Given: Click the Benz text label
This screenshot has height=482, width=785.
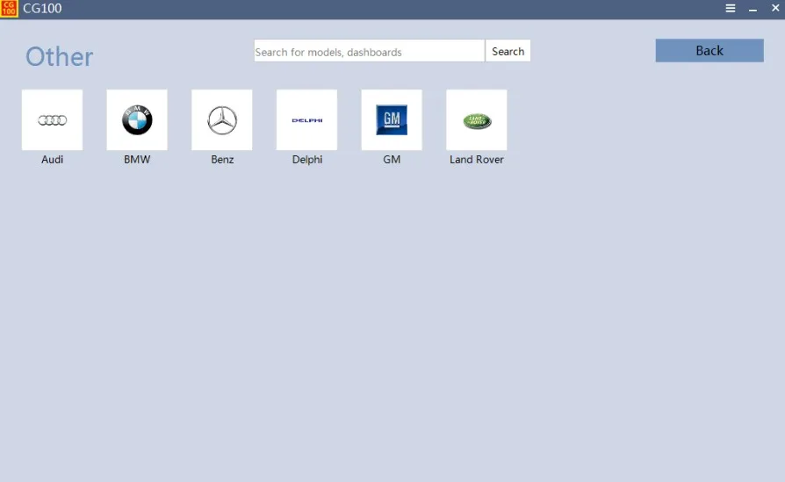Looking at the screenshot, I should click(x=222, y=160).
